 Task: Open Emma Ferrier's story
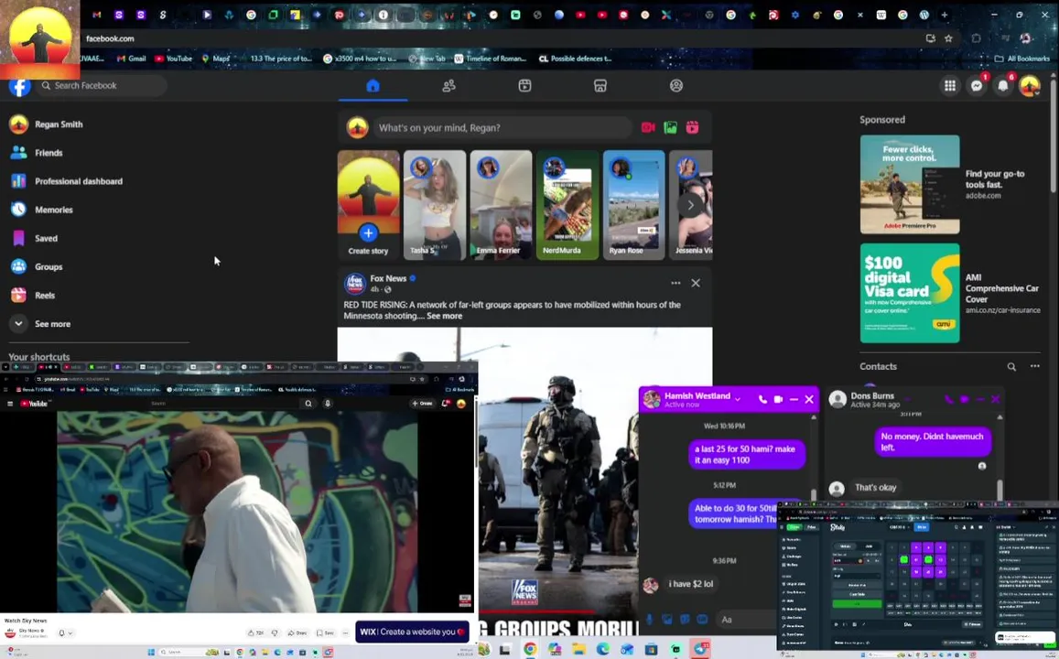pos(502,205)
